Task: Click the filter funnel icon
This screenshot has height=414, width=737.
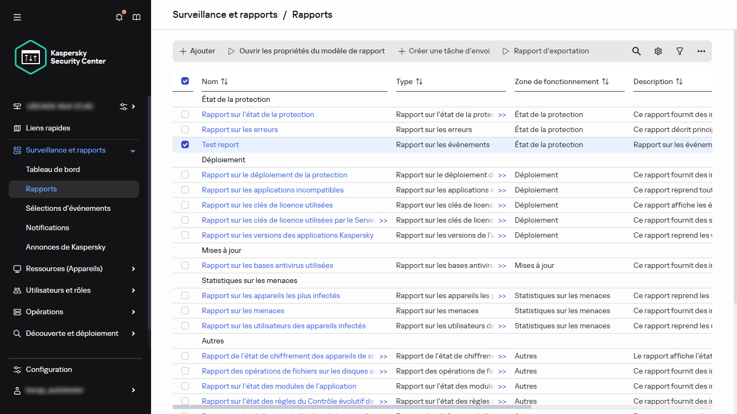Action: tap(680, 51)
